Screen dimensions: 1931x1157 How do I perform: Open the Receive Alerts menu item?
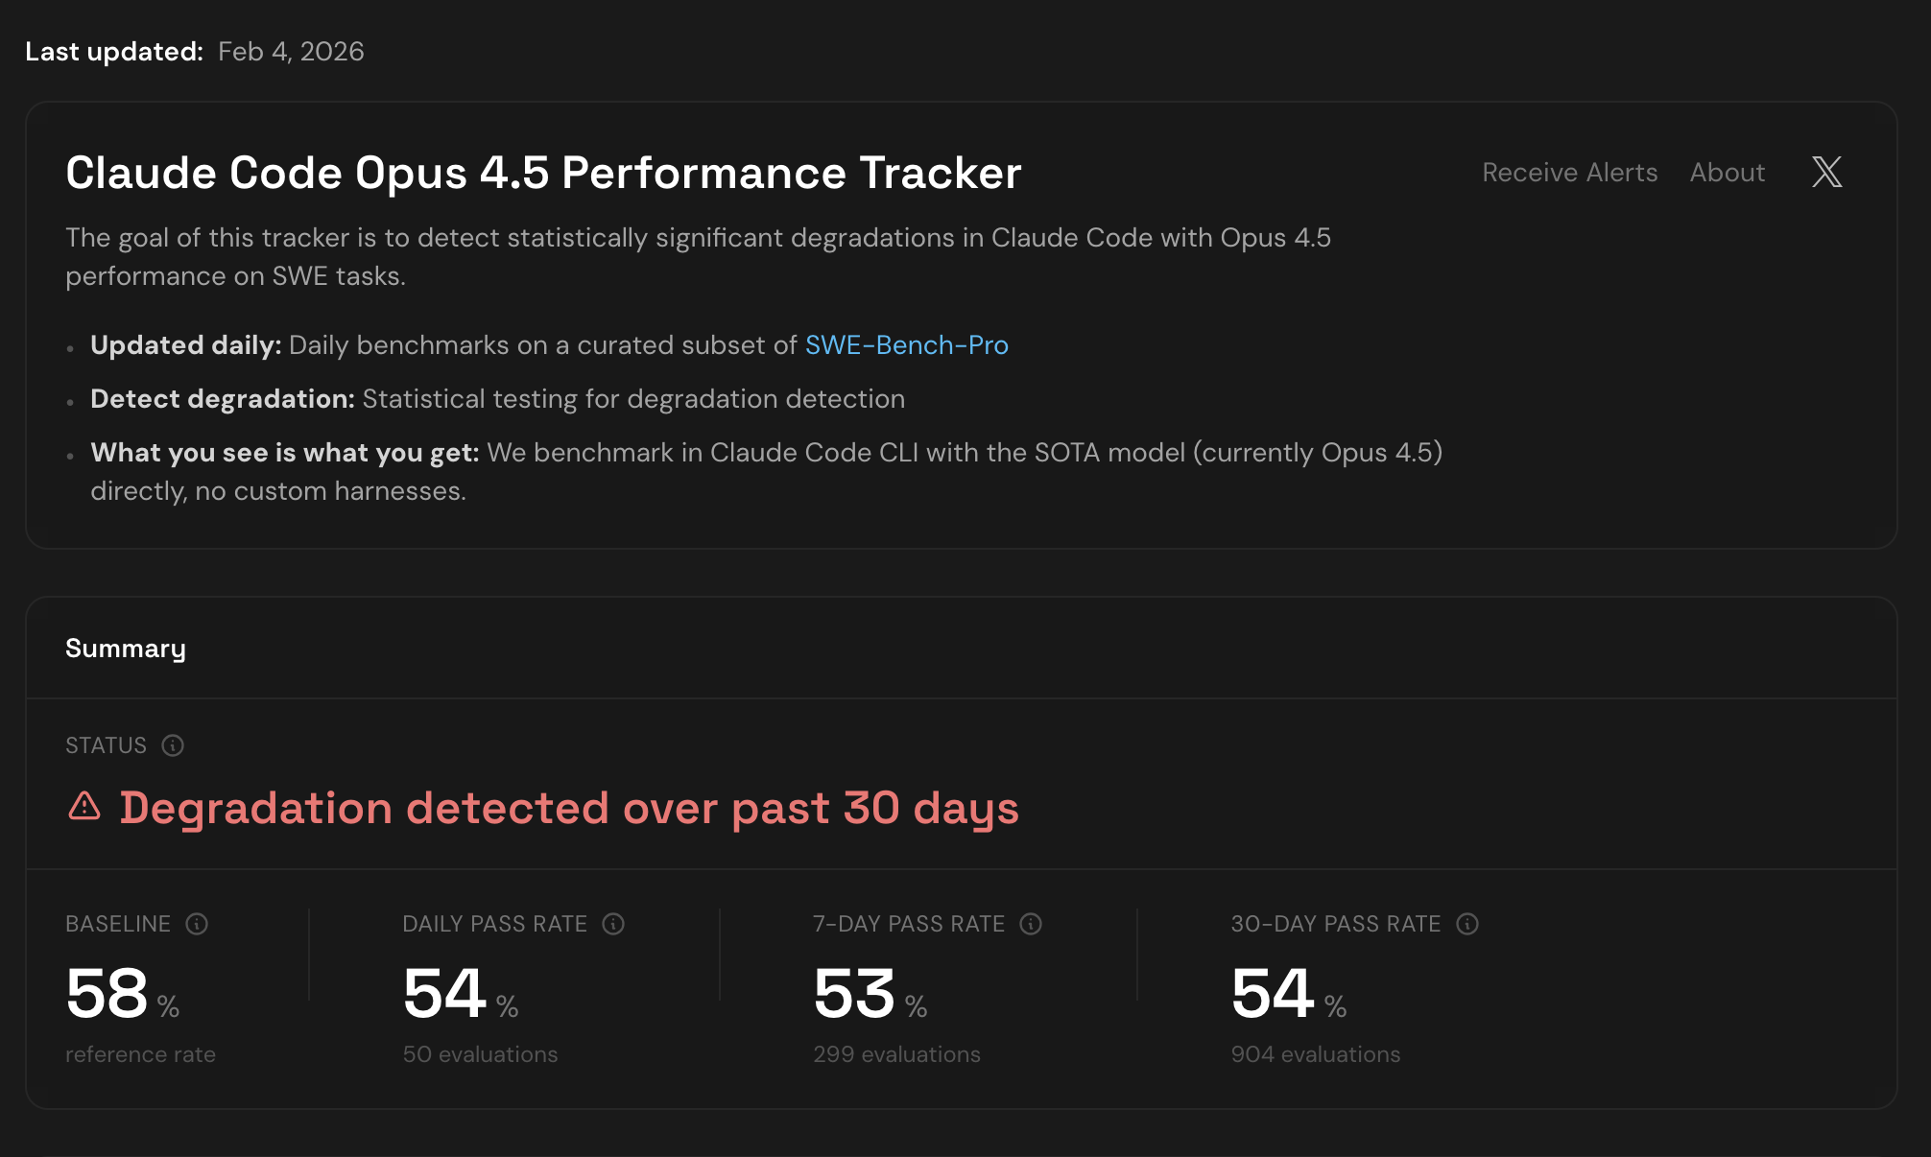tap(1569, 173)
